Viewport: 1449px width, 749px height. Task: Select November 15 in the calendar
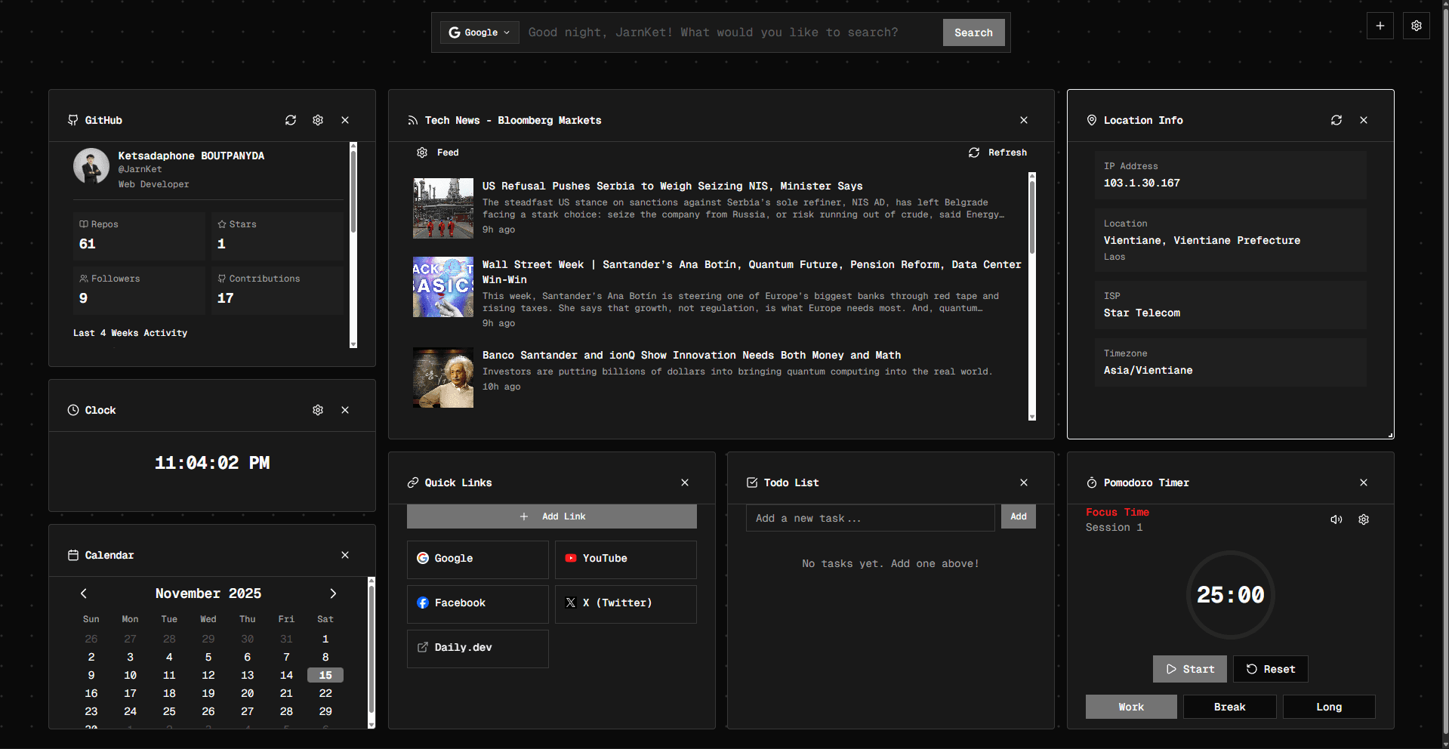(325, 675)
